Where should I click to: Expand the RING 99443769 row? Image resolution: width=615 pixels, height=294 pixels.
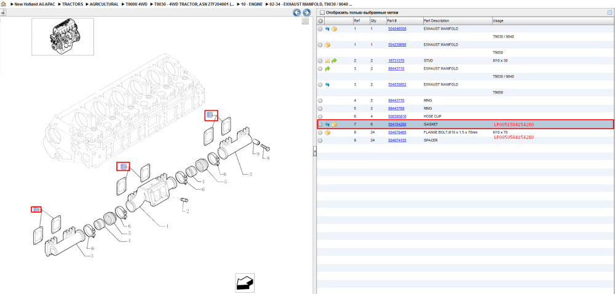point(320,109)
